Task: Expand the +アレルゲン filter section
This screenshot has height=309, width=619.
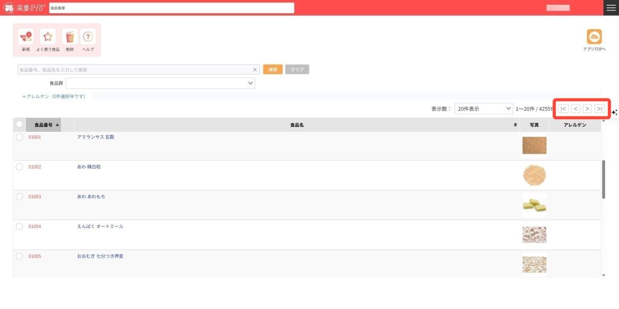Action: 53,96
